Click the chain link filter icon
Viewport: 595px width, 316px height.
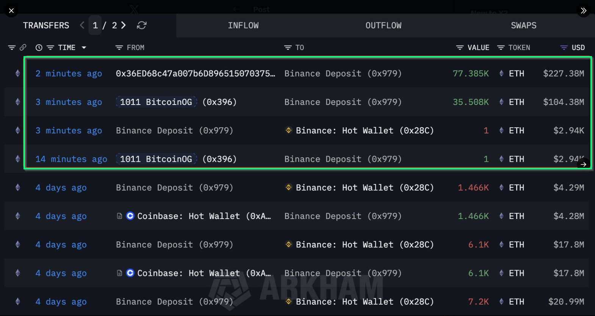(x=23, y=47)
